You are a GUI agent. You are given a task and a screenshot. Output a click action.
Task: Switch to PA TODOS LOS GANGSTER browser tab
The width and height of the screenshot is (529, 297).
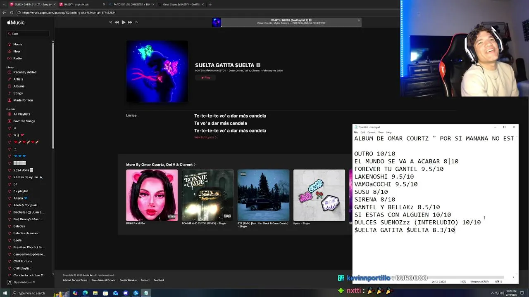[131, 5]
